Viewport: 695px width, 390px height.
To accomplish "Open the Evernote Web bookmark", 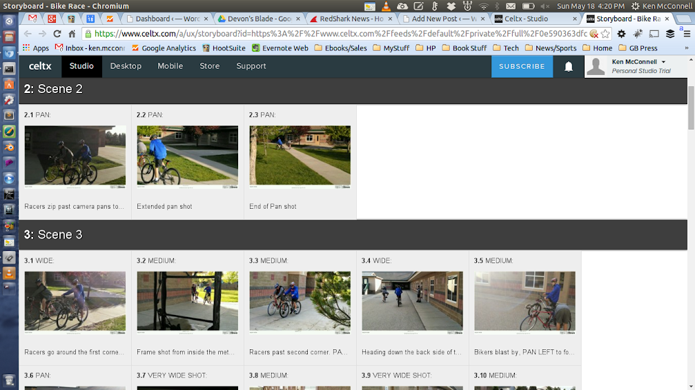I will click(x=280, y=48).
